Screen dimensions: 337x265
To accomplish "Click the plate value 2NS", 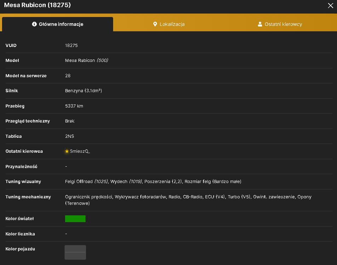I will point(69,136).
